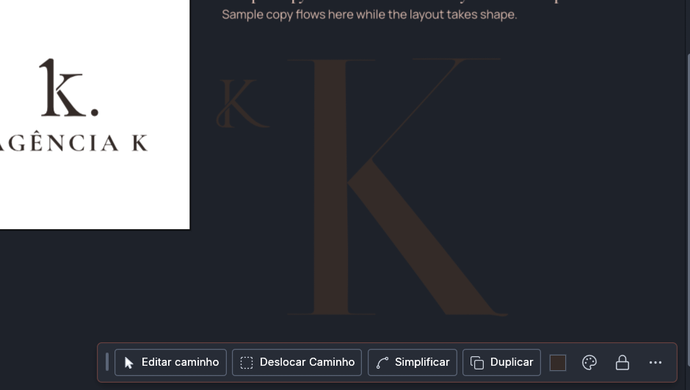Click the toolbar drag handle

point(107,362)
